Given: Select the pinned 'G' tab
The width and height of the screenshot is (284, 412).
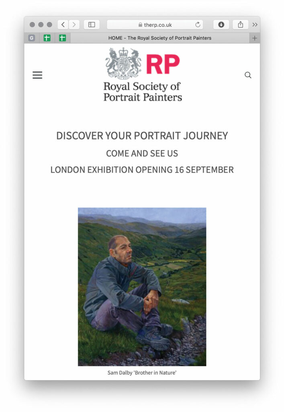Looking at the screenshot, I should click(x=32, y=38).
